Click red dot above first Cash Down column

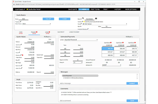pyautogui.click(x=111, y=43)
